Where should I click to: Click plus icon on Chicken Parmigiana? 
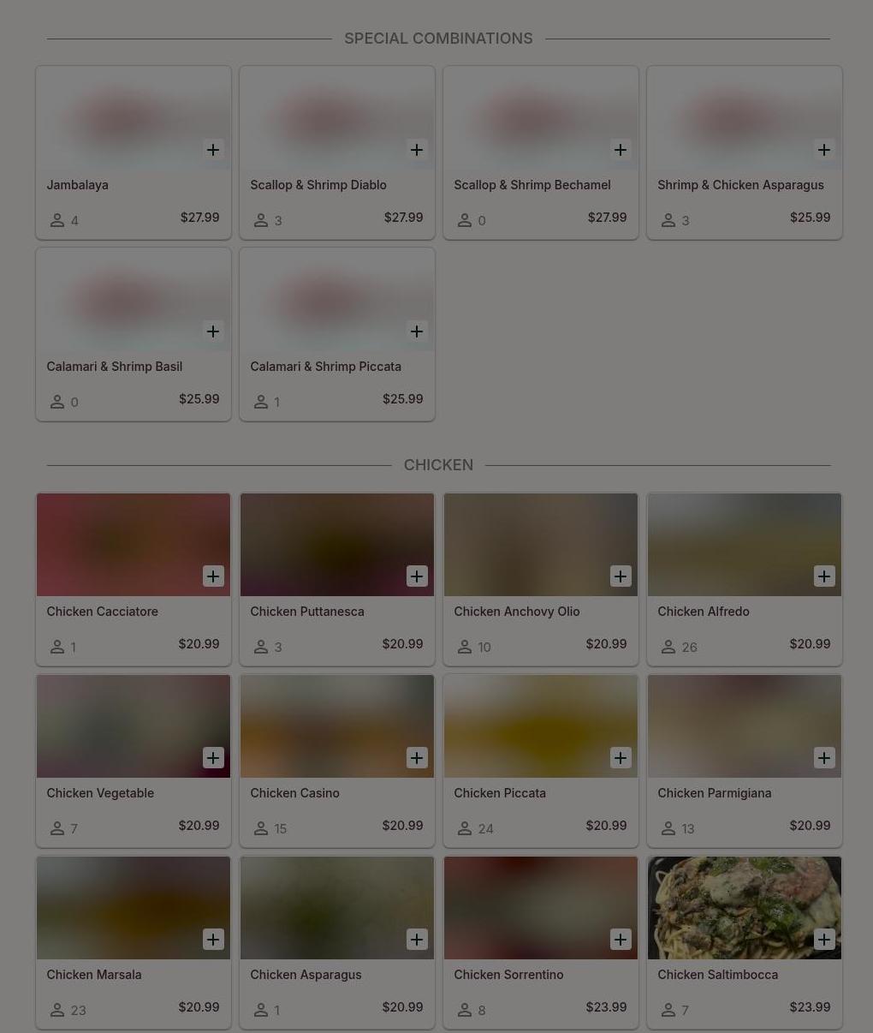[x=824, y=758]
